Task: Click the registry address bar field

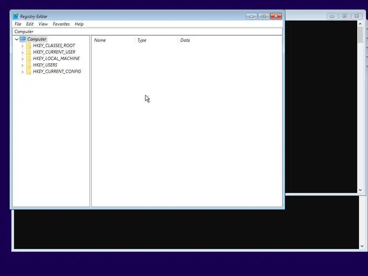Action: [147, 32]
